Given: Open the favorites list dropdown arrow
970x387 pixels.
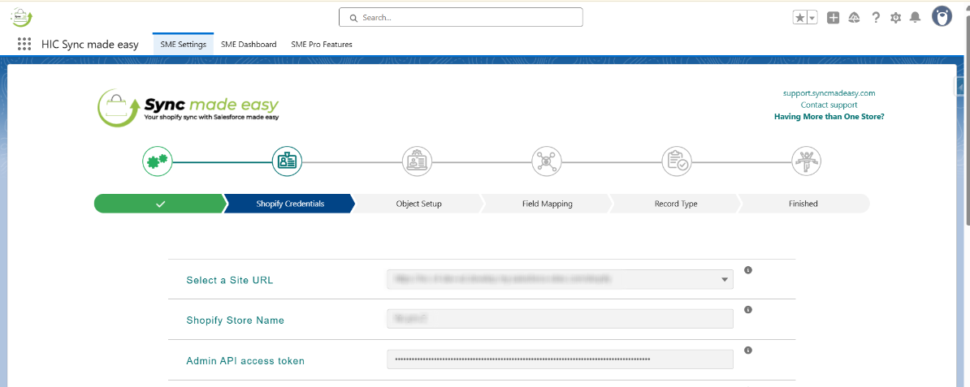Looking at the screenshot, I should (812, 18).
